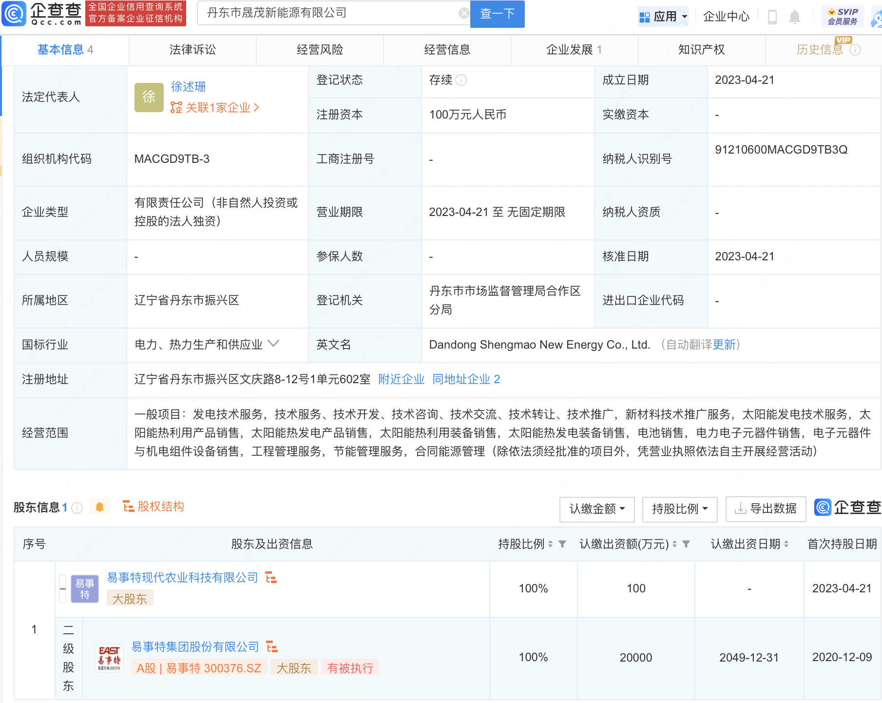The image size is (882, 703).
Task: Click the mobile phone icon in header
Action: coord(772,17)
